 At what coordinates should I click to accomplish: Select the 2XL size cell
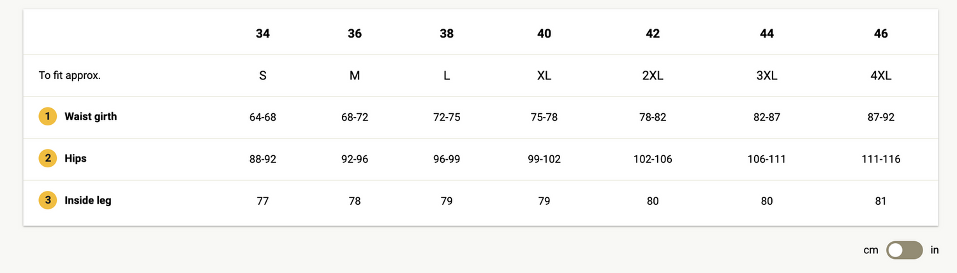[653, 75]
